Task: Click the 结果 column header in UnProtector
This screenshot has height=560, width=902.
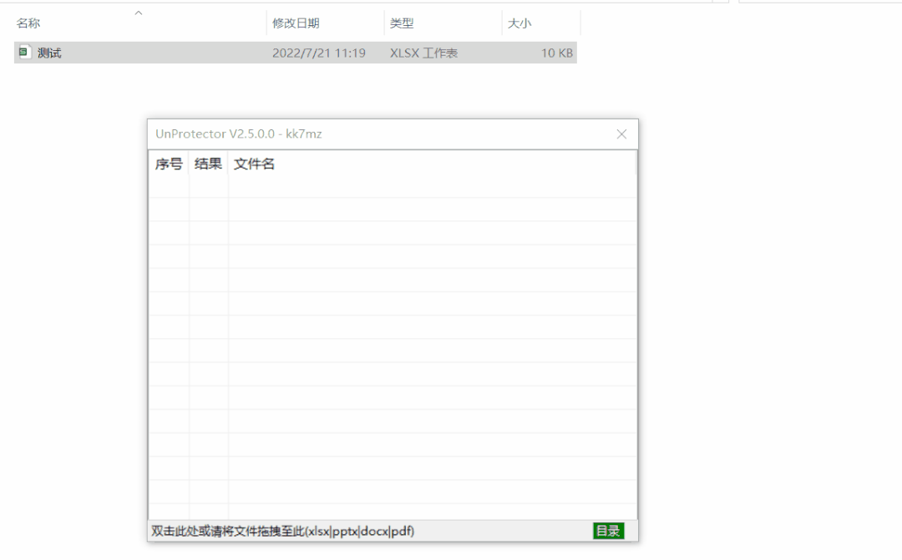Action: tap(208, 164)
